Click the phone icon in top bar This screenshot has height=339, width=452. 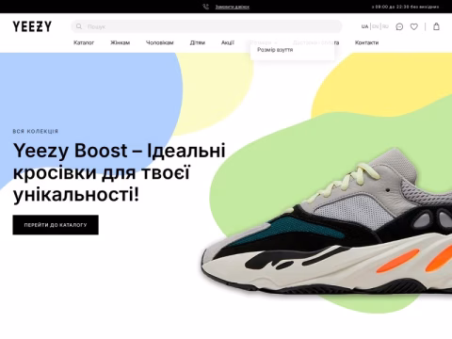205,7
